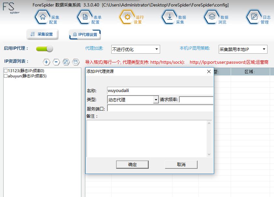
Task: Open the 日志管理 edit hexagon icon
Action: (254, 17)
